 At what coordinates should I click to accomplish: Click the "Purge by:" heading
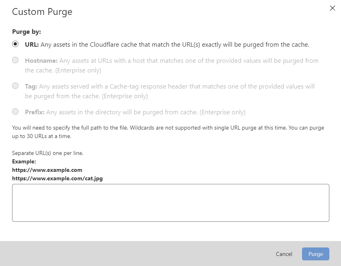click(27, 31)
